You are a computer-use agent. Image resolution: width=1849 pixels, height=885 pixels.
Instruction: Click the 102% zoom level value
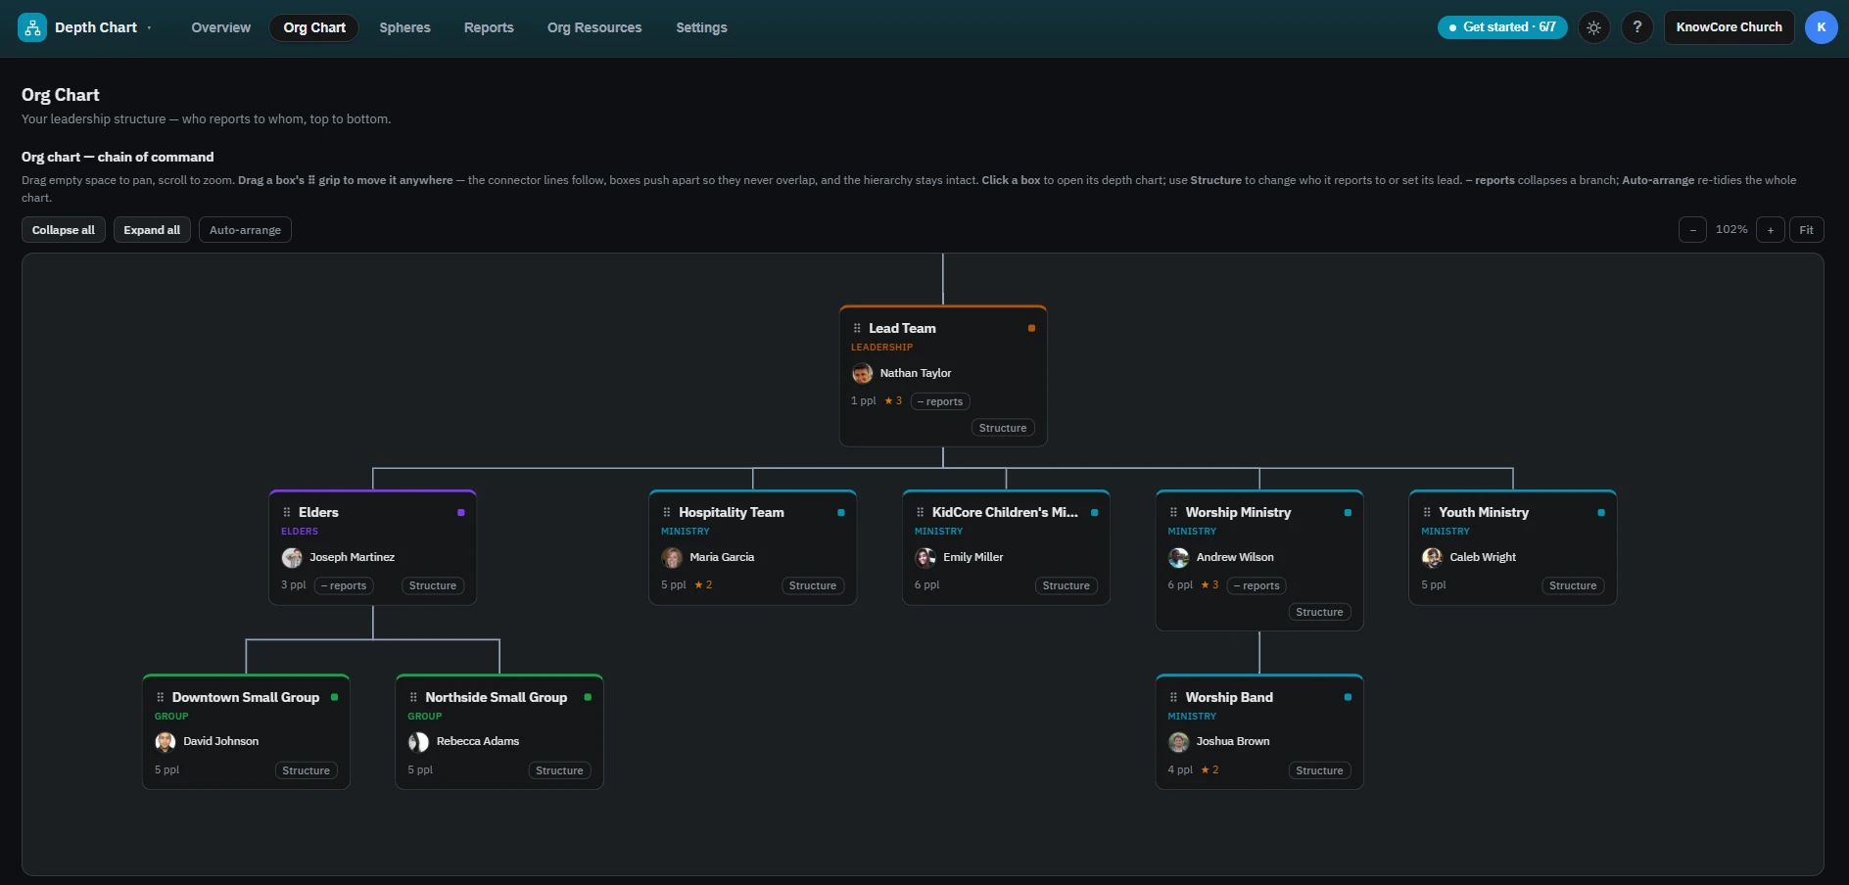1731,229
